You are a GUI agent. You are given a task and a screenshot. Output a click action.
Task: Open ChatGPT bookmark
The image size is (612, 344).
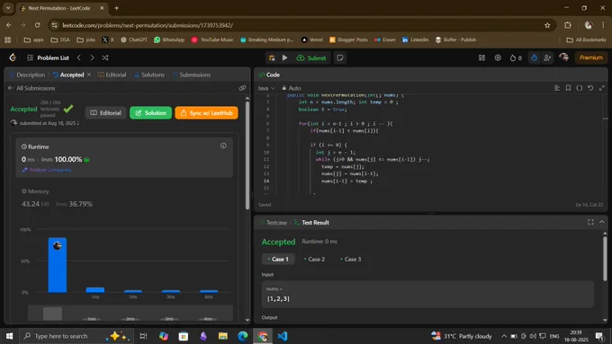[x=134, y=40]
